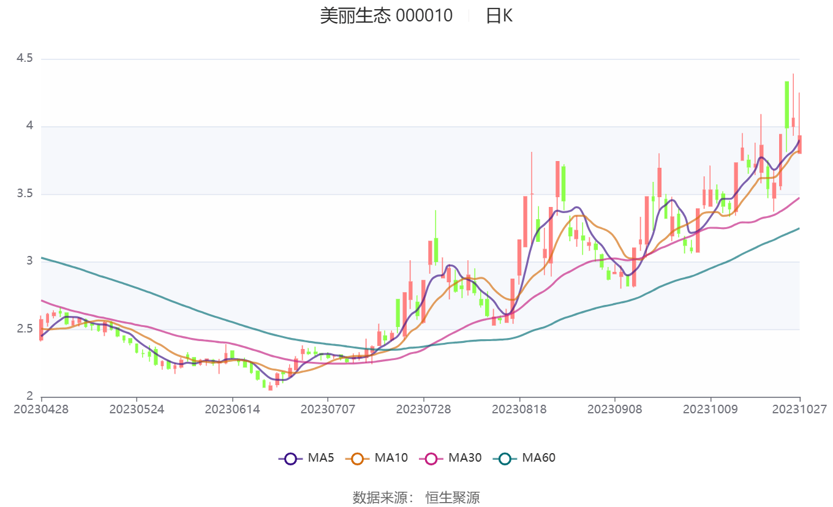833x507 pixels.
Task: Hide the MA5 line via its text label
Action: [320, 458]
